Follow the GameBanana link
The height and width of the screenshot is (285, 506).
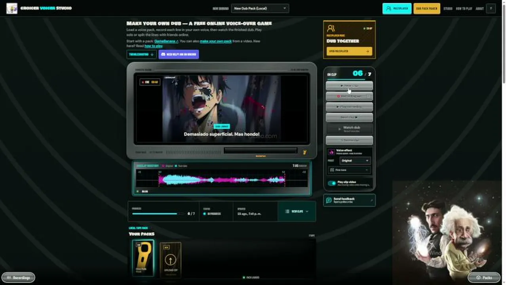pos(166,41)
